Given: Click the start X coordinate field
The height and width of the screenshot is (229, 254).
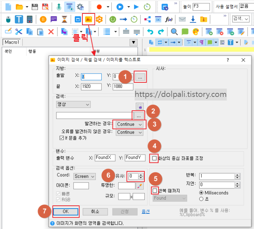Looking at the screenshot, I should (91, 77).
